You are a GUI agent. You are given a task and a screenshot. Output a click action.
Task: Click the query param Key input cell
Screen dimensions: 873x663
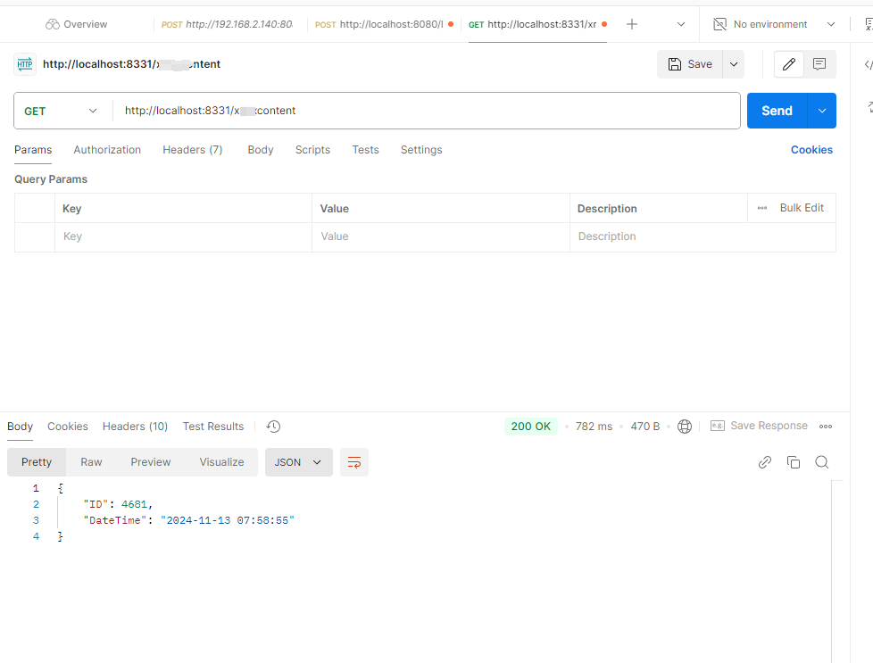(x=183, y=236)
